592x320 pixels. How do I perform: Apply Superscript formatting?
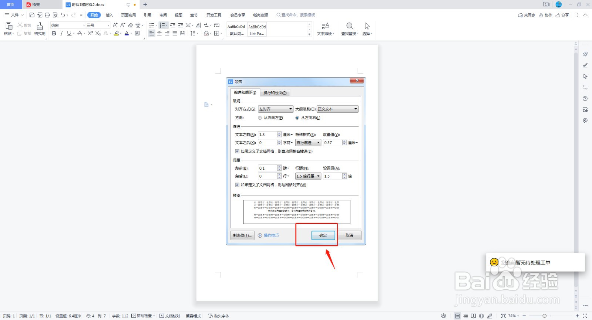click(x=90, y=33)
